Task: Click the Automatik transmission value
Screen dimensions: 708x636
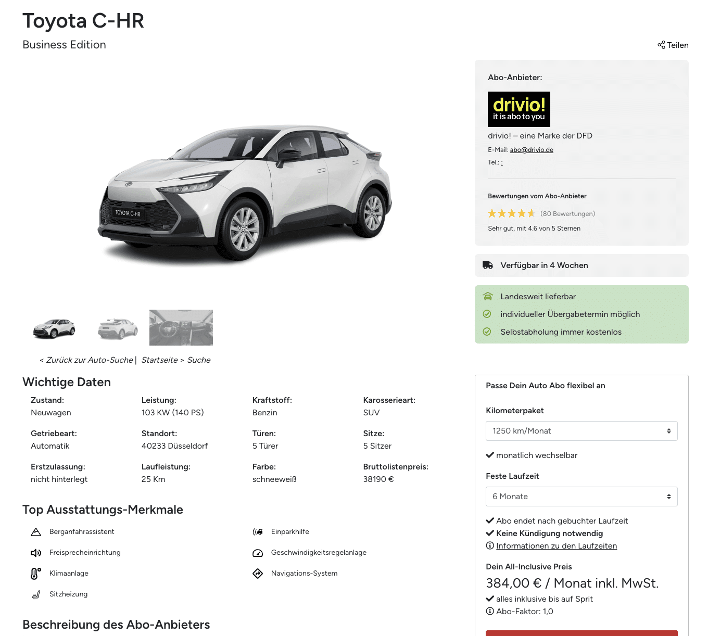Action: pyautogui.click(x=50, y=446)
